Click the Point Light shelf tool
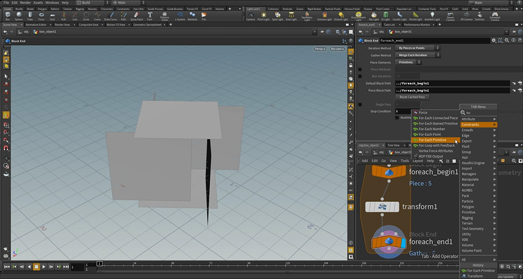This screenshot has width=523, height=279. point(264,16)
